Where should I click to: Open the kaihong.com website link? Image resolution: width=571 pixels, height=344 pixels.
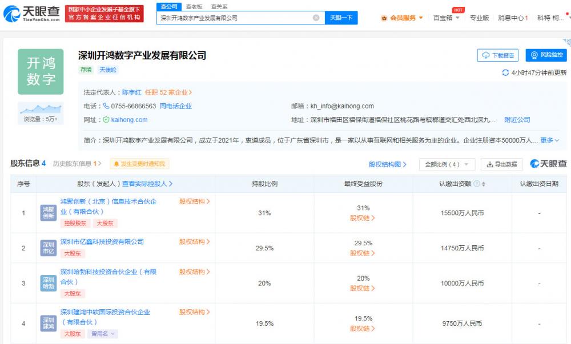click(x=129, y=120)
